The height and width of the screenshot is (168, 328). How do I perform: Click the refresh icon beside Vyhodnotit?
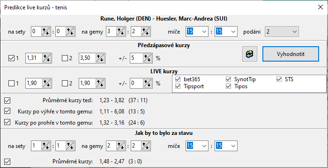[x=250, y=54]
